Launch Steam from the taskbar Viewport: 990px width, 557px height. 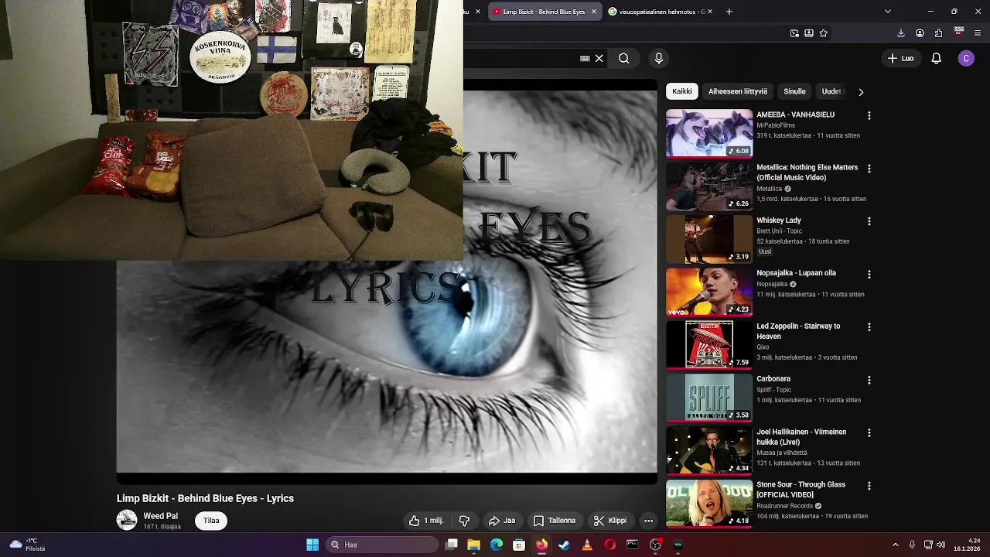[564, 545]
